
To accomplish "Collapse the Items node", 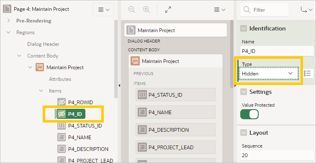I will [x=41, y=91].
